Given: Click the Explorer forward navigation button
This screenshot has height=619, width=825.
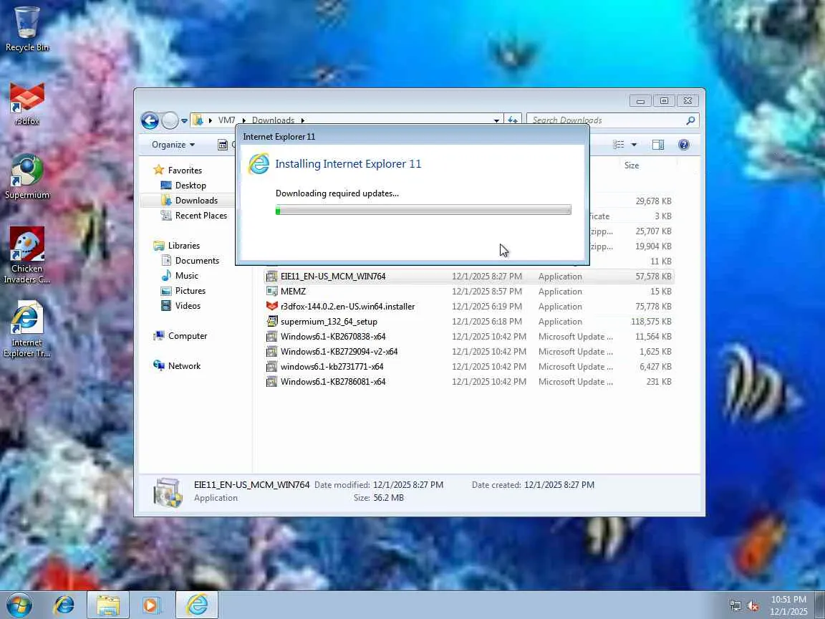Looking at the screenshot, I should (170, 120).
